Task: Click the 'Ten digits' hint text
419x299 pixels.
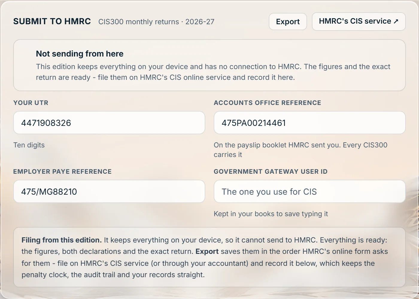Action: pos(29,145)
